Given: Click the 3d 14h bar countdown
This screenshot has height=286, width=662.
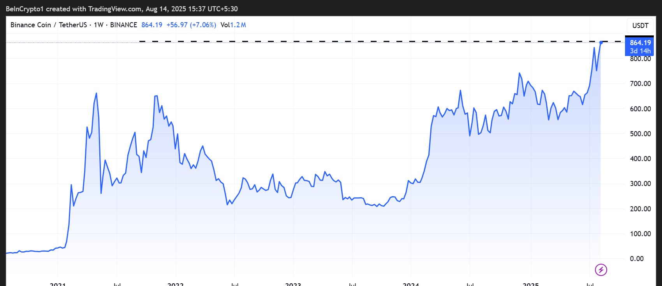Looking at the screenshot, I should tap(640, 51).
